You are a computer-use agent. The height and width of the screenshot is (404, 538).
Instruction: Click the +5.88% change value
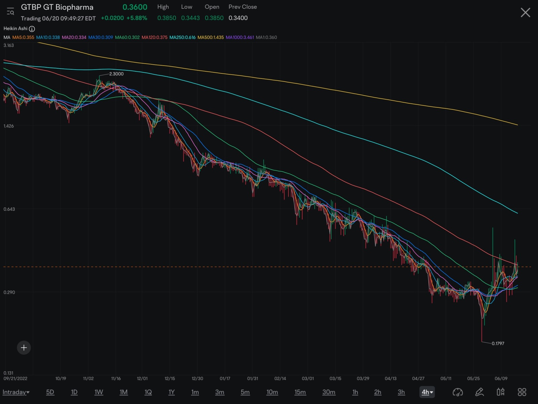point(137,18)
